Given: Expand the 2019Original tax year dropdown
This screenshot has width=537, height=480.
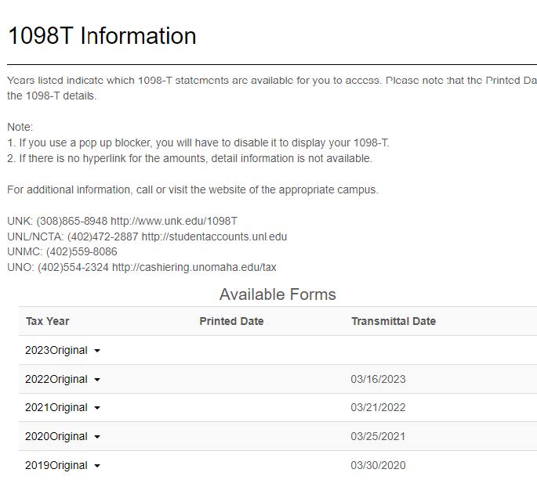Looking at the screenshot, I should (x=63, y=465).
